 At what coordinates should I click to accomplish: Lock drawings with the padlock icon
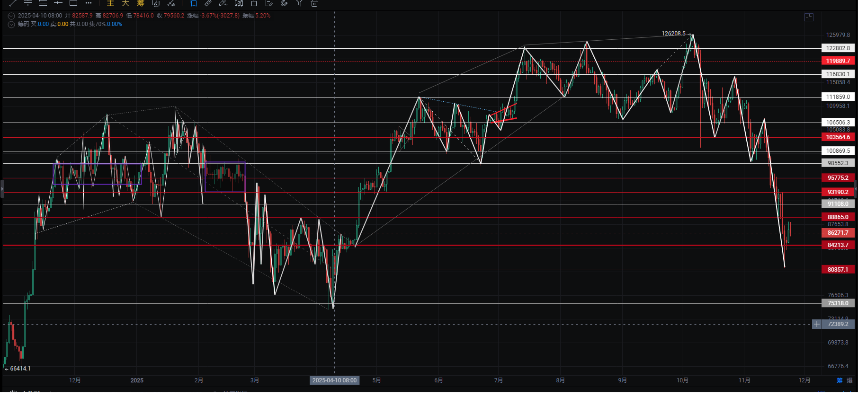[254, 3]
